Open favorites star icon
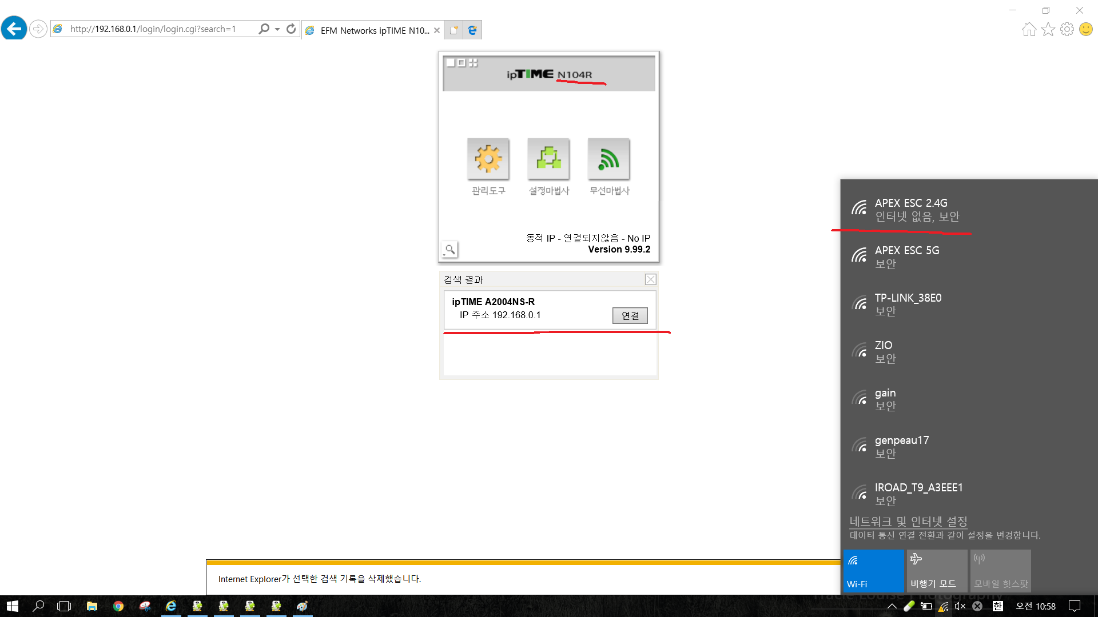This screenshot has height=617, width=1098. coord(1048,29)
